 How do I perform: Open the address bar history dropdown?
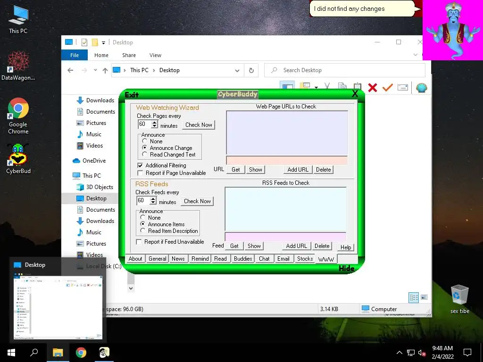coord(237,71)
